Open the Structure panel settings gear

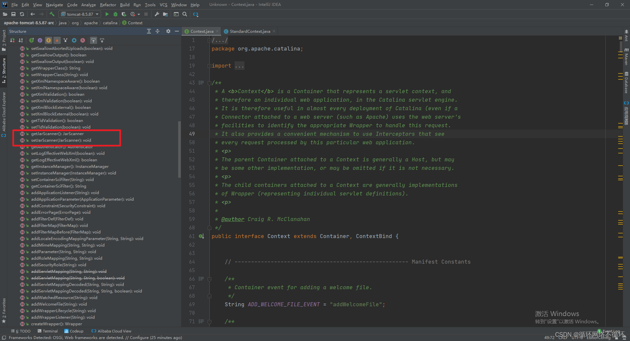pyautogui.click(x=168, y=31)
